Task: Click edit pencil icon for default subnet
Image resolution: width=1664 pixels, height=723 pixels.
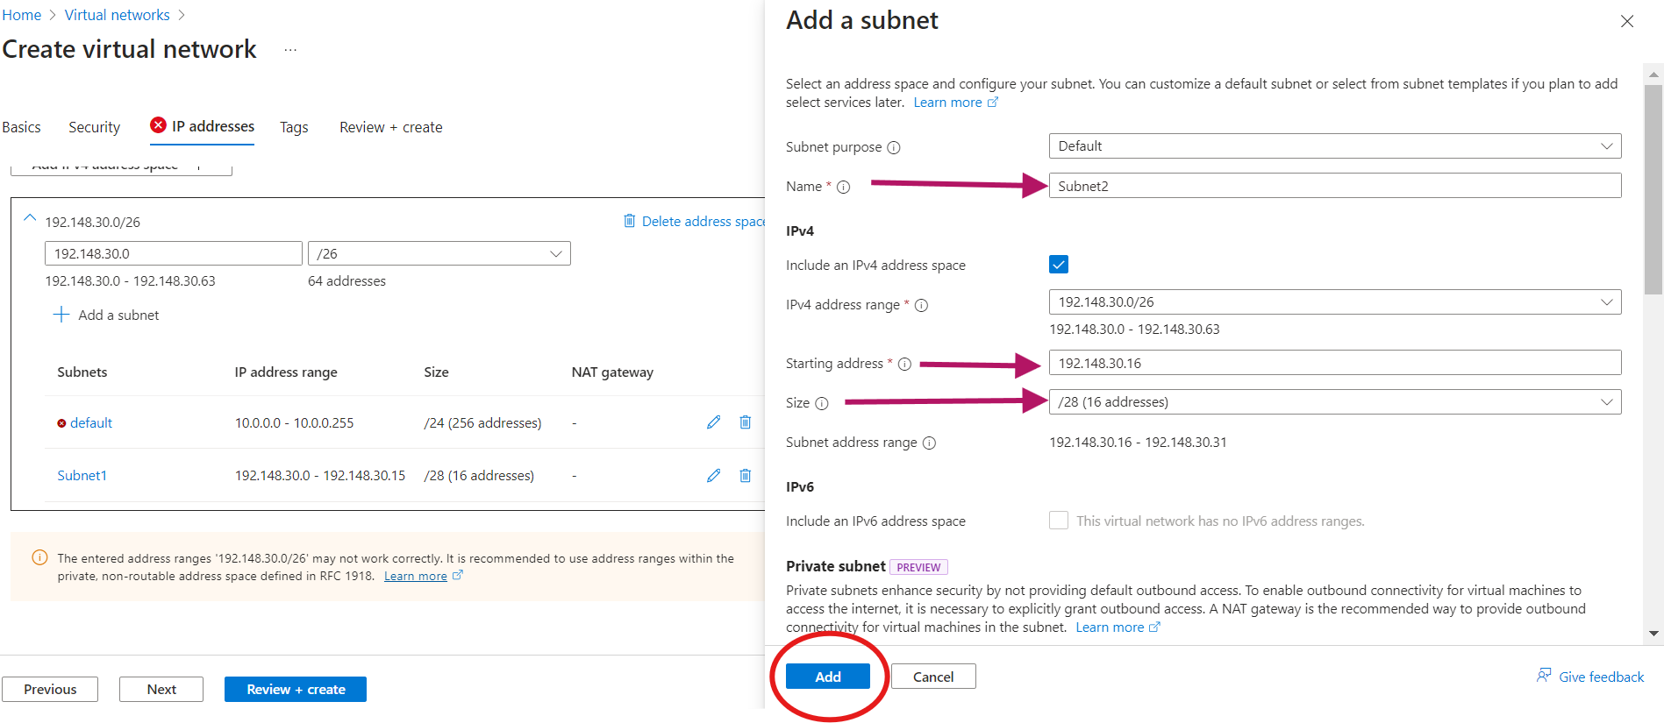Action: tap(713, 422)
